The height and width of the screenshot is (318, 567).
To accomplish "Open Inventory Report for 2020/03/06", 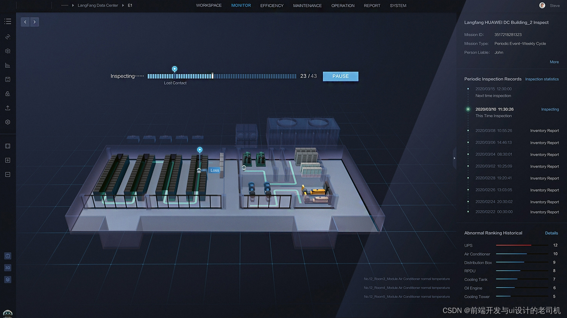I will tap(544, 143).
